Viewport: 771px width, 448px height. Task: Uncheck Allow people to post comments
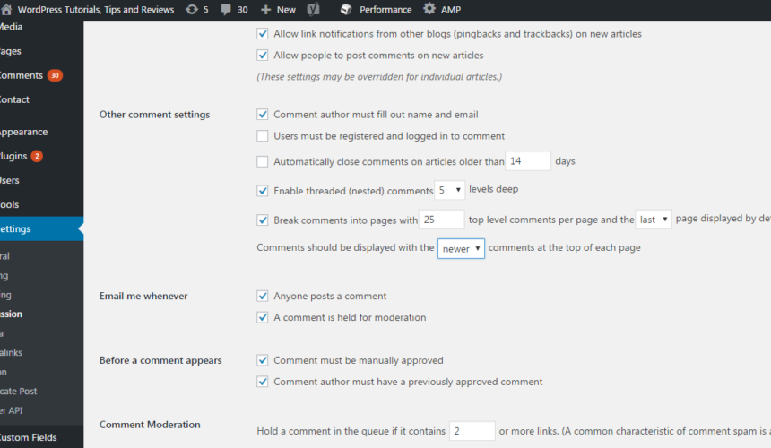click(263, 56)
